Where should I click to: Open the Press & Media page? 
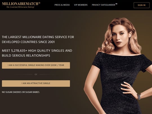click(x=62, y=5)
